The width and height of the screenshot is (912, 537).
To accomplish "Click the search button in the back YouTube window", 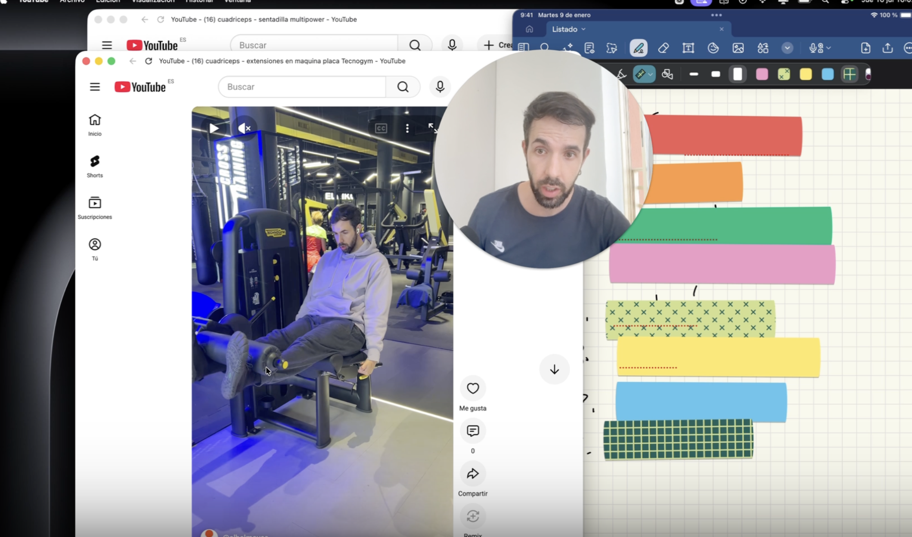I will pos(415,45).
